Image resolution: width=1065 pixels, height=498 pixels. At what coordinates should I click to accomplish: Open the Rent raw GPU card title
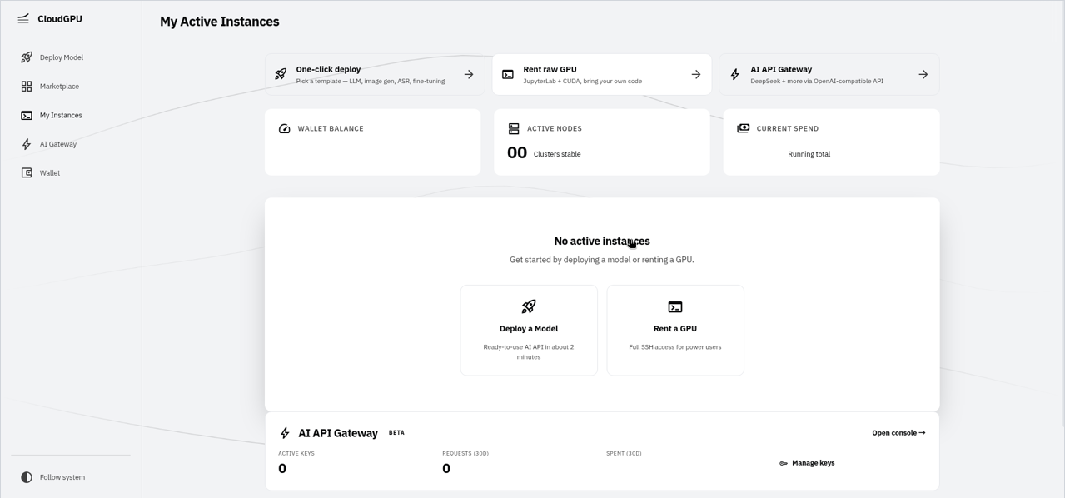pos(550,69)
